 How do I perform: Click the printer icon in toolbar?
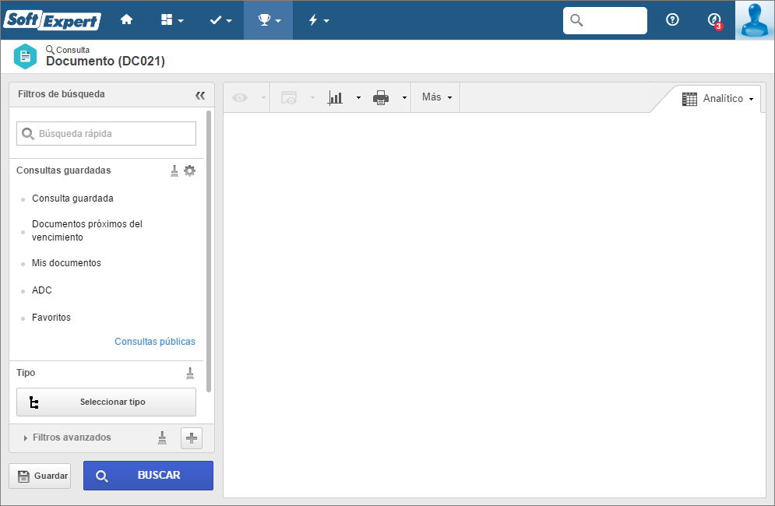click(x=381, y=97)
